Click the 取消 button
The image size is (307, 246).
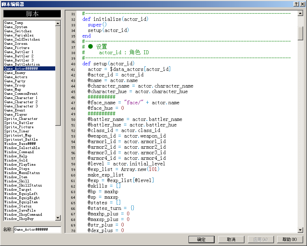[x=231, y=239]
